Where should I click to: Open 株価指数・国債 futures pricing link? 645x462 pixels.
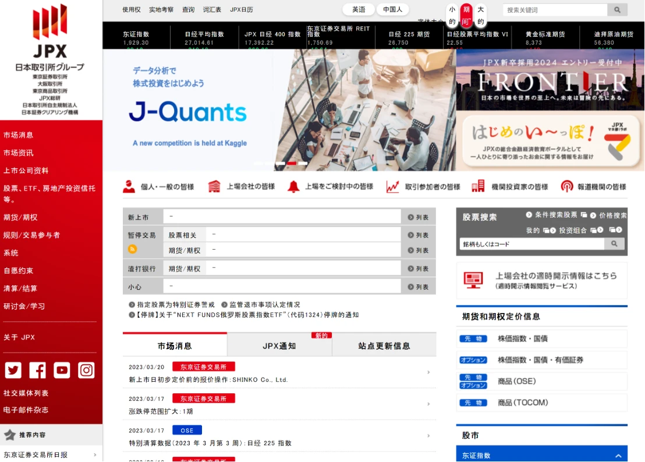click(x=542, y=339)
